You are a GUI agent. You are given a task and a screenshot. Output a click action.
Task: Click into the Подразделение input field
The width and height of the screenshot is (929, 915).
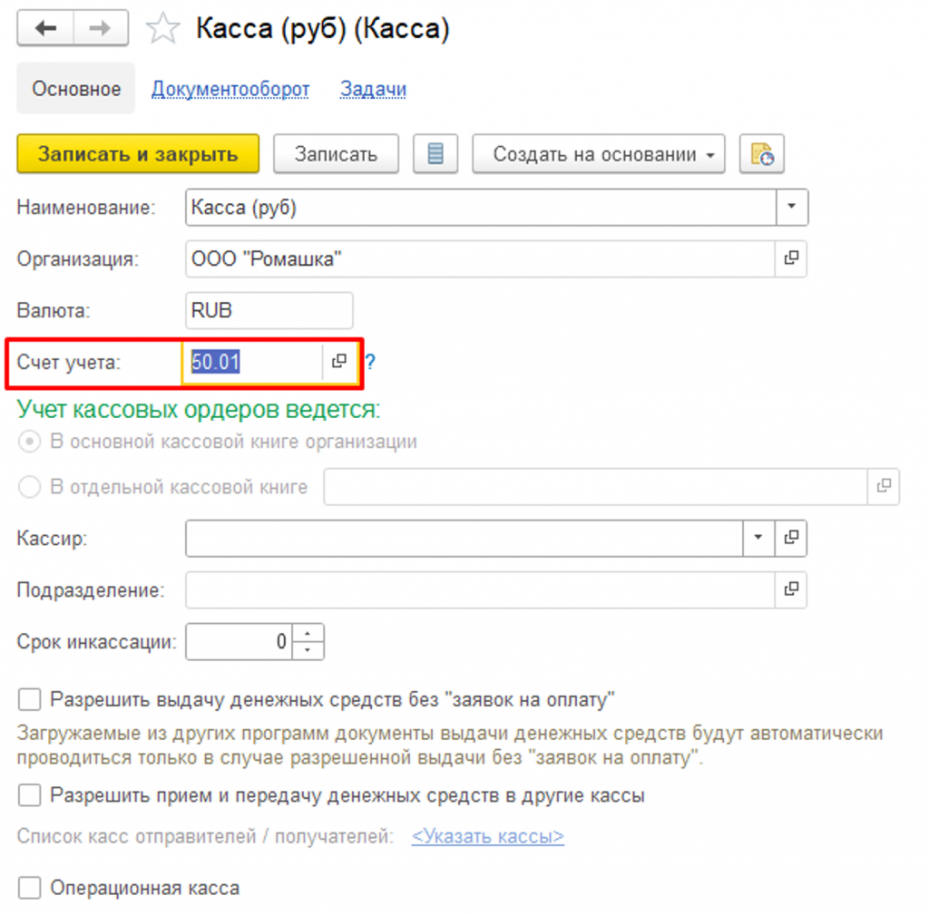pos(480,589)
